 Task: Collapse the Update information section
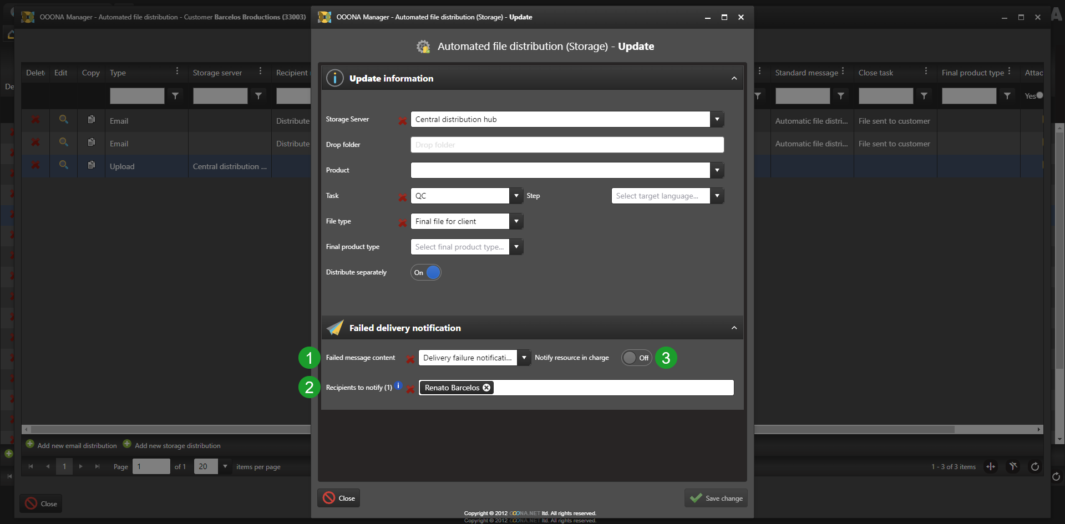pos(734,79)
